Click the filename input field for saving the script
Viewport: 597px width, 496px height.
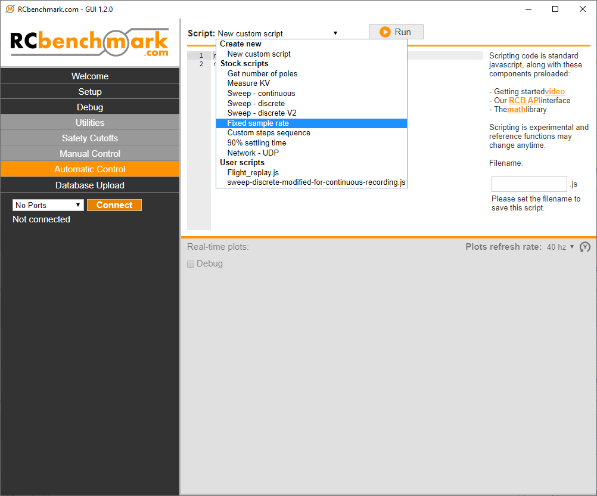[529, 184]
